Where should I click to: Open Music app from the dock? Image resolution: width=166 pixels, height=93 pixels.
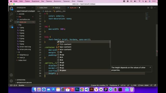(72, 90)
